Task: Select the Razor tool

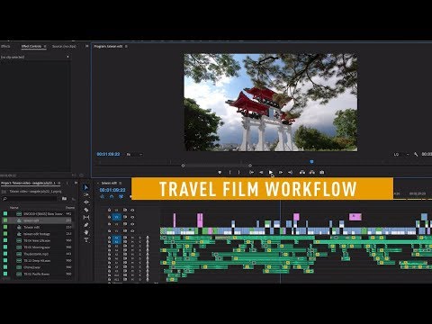Action: coord(86,210)
